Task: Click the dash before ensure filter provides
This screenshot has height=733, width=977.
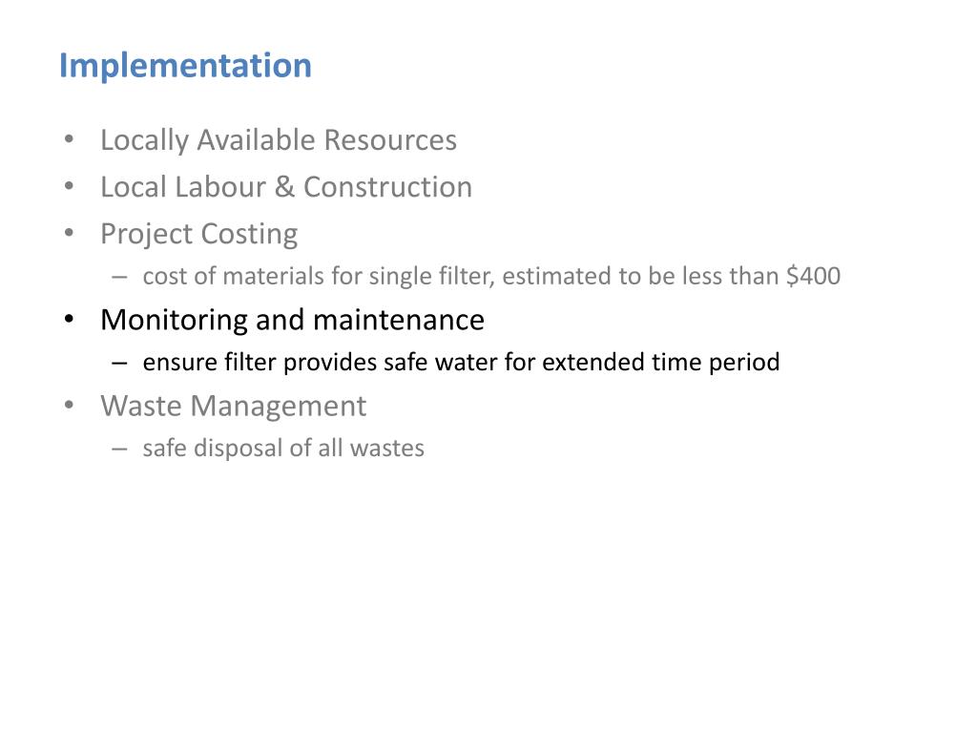Action: pyautogui.click(x=119, y=363)
